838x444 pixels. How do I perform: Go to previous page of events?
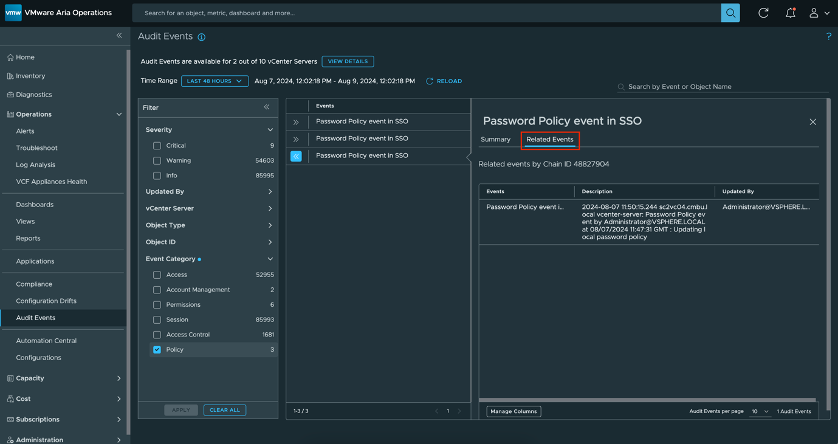pyautogui.click(x=436, y=411)
